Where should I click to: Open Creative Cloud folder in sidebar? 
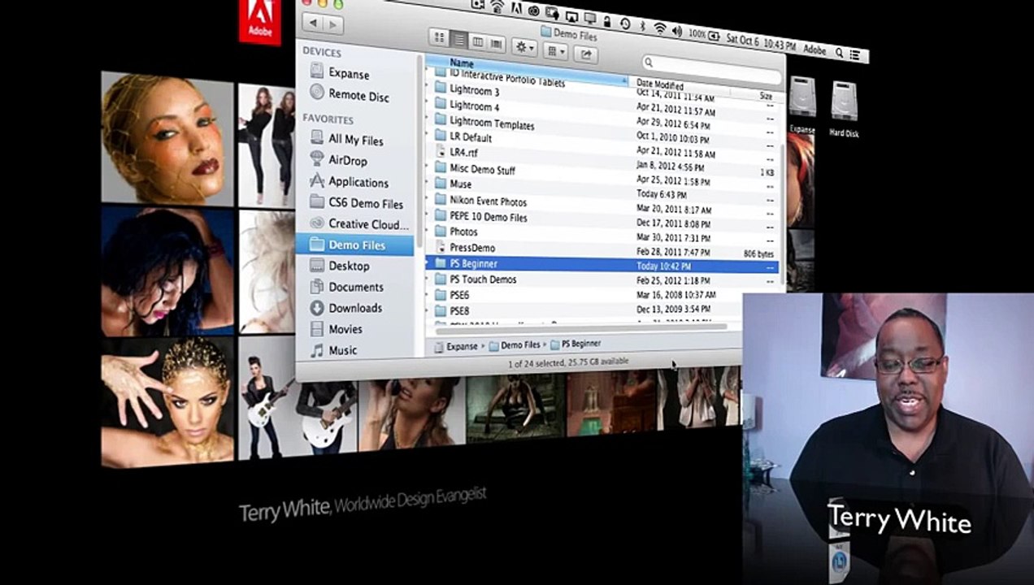(367, 224)
